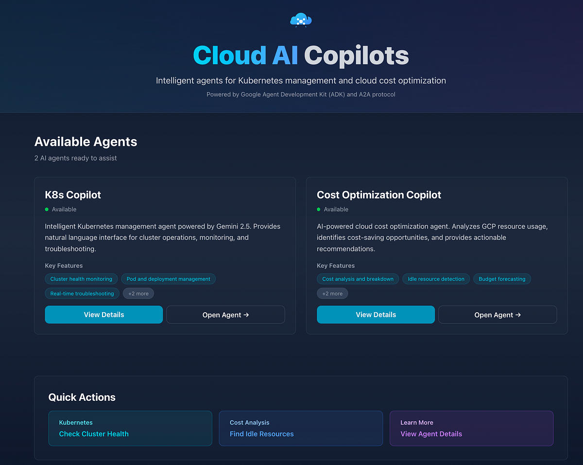Click Find Idle Resources

[x=261, y=433]
